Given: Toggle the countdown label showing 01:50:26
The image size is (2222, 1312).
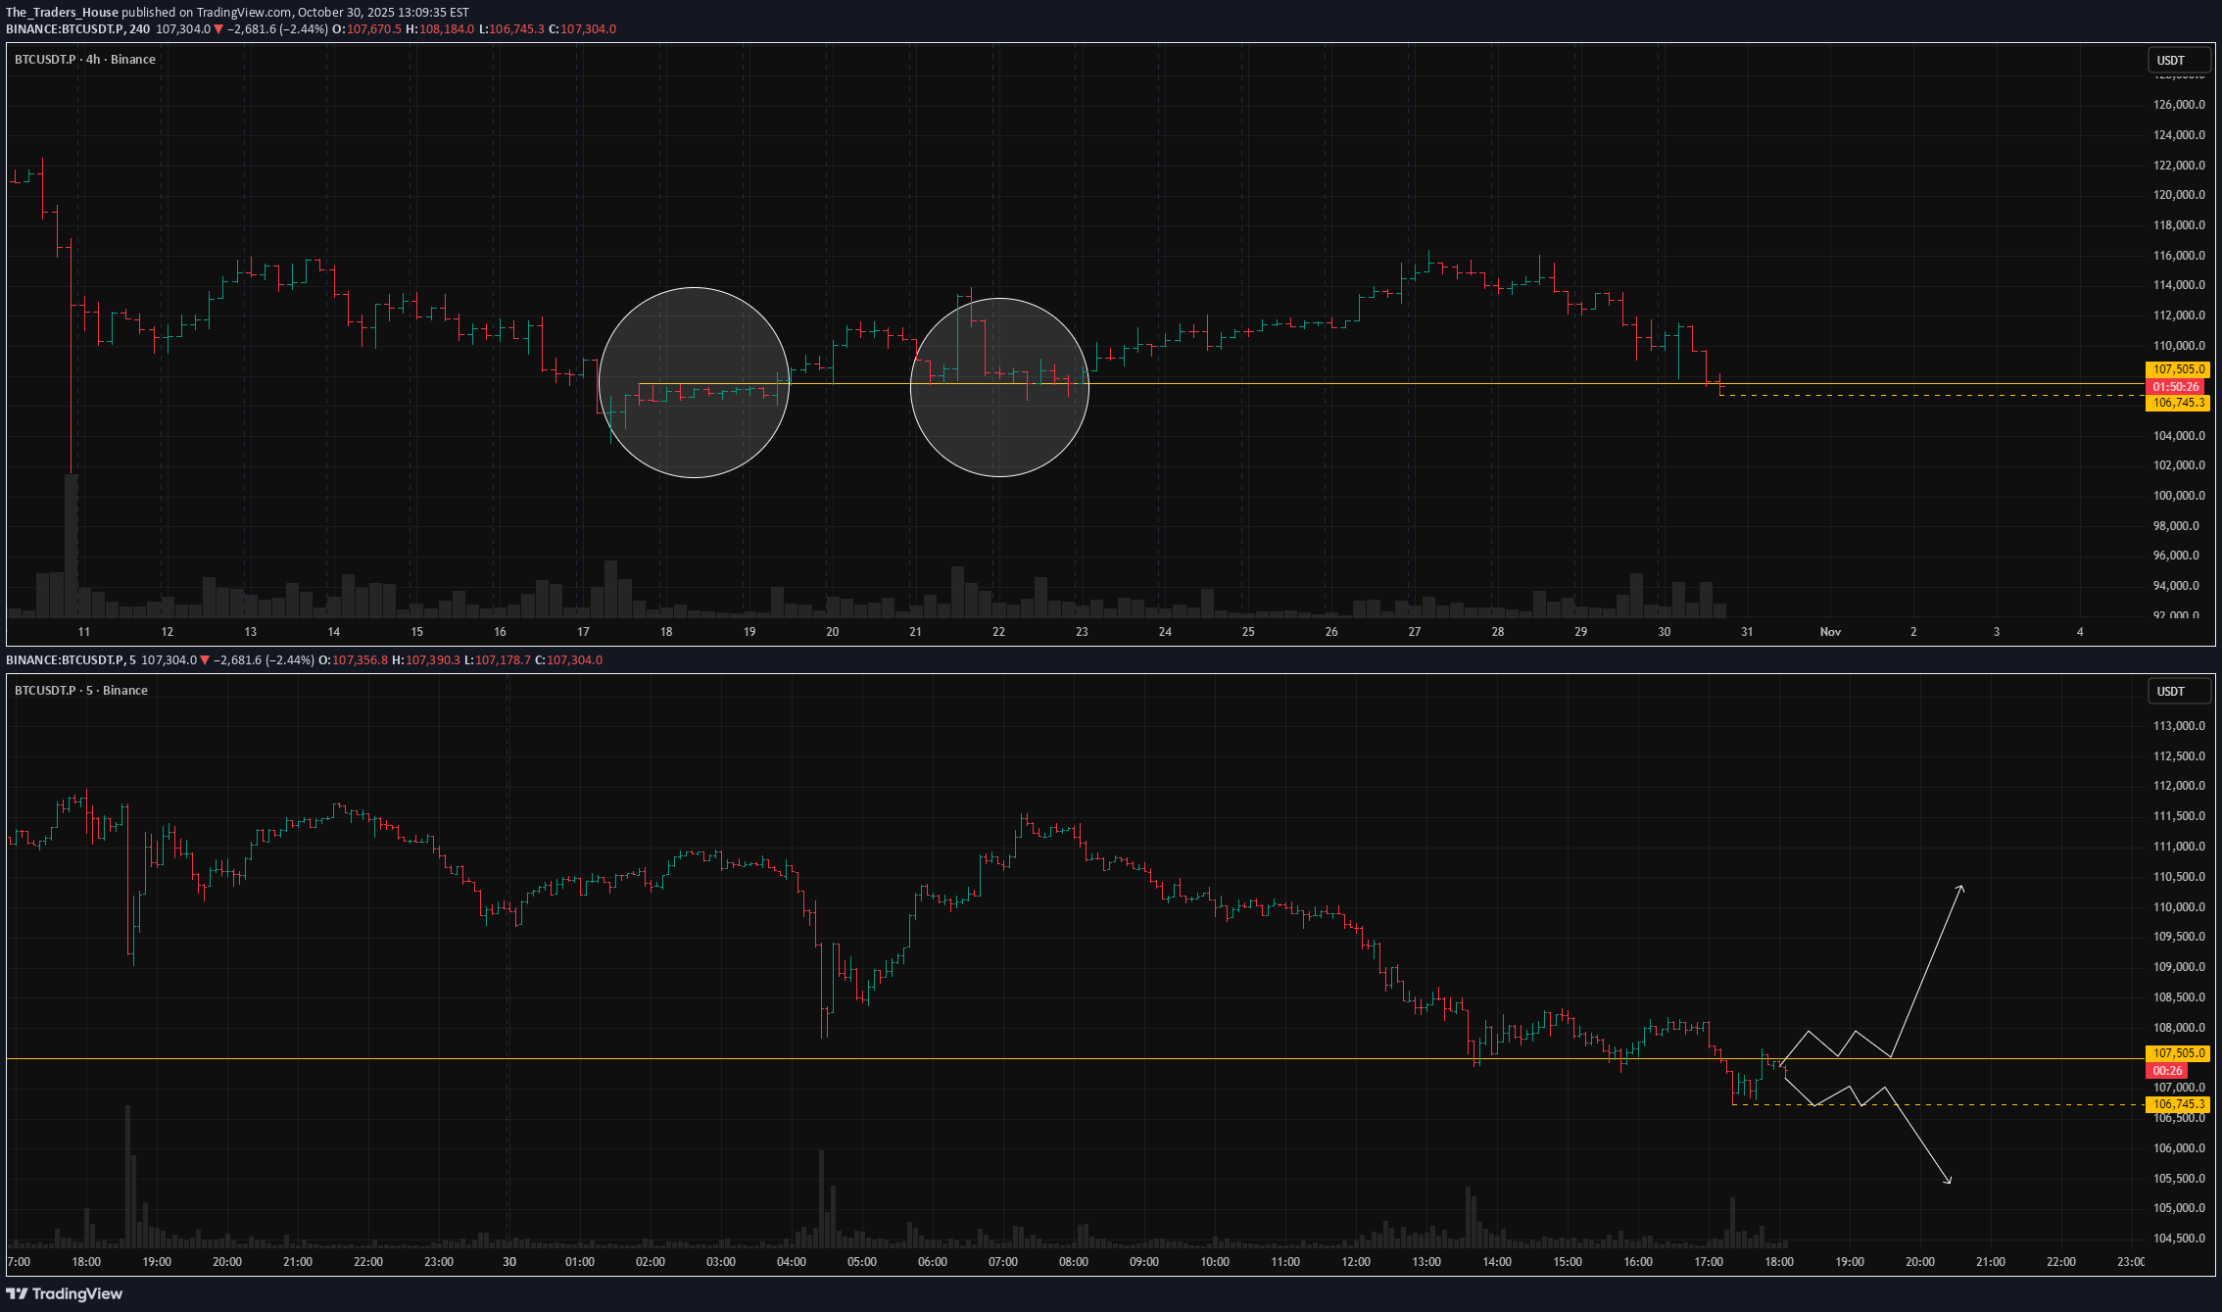Looking at the screenshot, I should point(2177,386).
